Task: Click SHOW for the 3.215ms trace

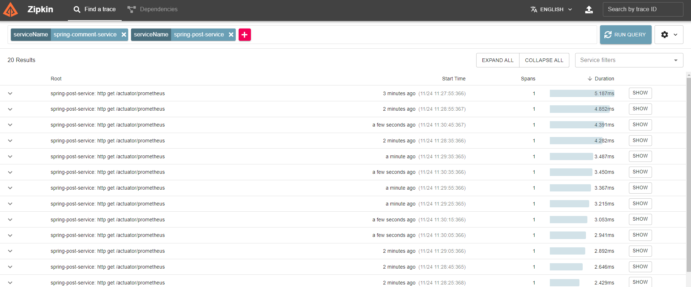Action: [x=640, y=204]
